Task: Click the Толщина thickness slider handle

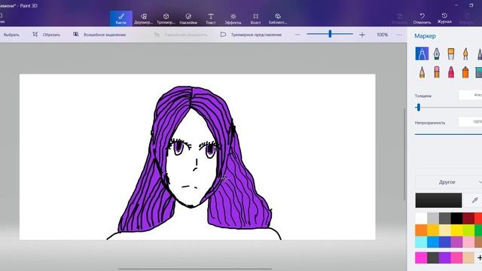Action: (418, 107)
